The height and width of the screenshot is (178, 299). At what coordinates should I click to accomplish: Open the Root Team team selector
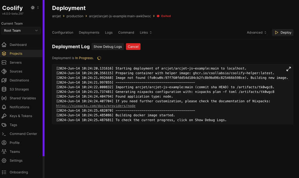[21, 30]
